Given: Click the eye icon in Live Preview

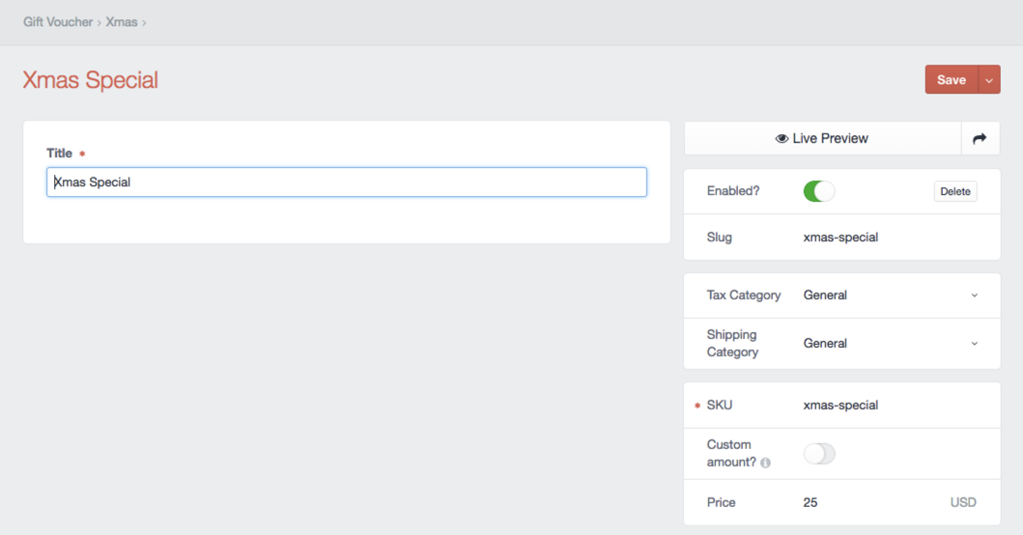Looking at the screenshot, I should pos(781,139).
